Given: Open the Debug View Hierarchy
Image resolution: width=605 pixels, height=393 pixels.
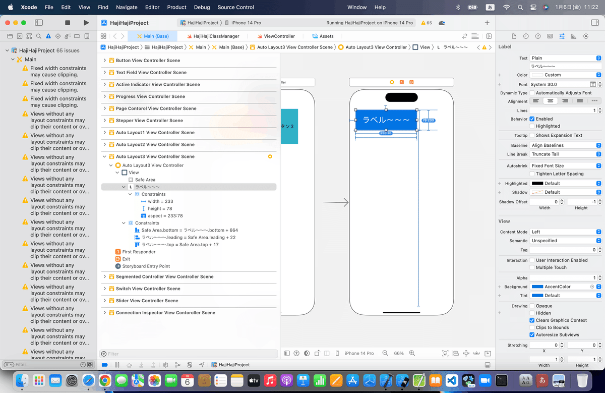Looking at the screenshot, I should 165,365.
